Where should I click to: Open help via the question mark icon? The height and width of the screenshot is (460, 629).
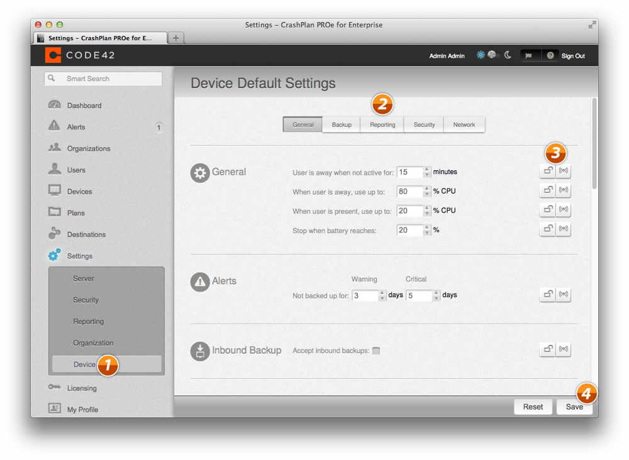tap(550, 56)
